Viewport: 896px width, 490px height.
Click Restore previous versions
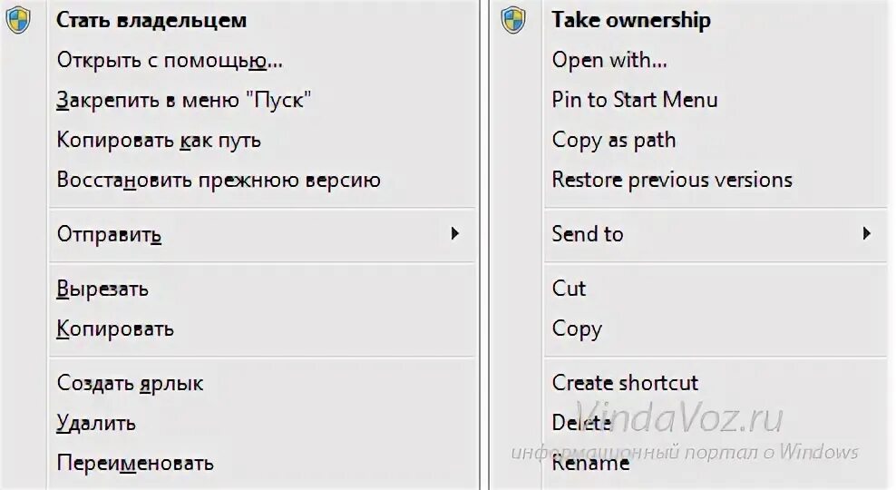[672, 180]
